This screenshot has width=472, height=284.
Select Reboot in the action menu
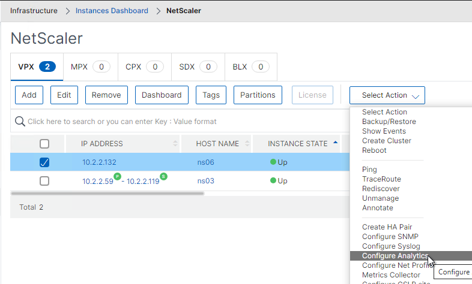coord(374,150)
